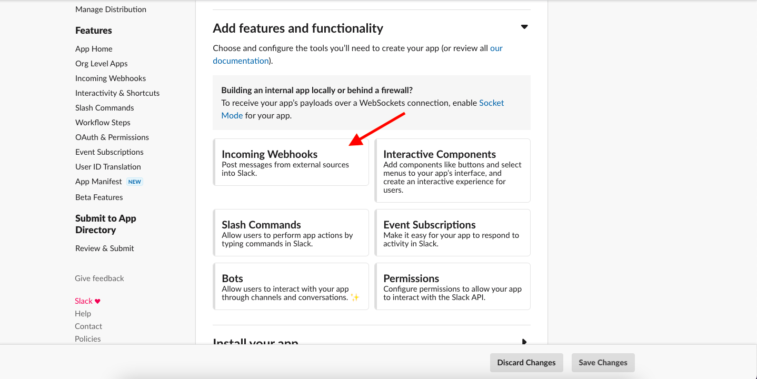Collapse the Add features and functionality section
The height and width of the screenshot is (379, 757).
pos(524,27)
